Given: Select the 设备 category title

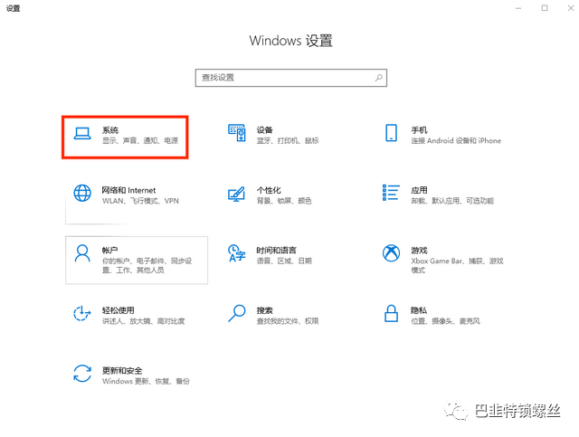Looking at the screenshot, I should click(264, 130).
